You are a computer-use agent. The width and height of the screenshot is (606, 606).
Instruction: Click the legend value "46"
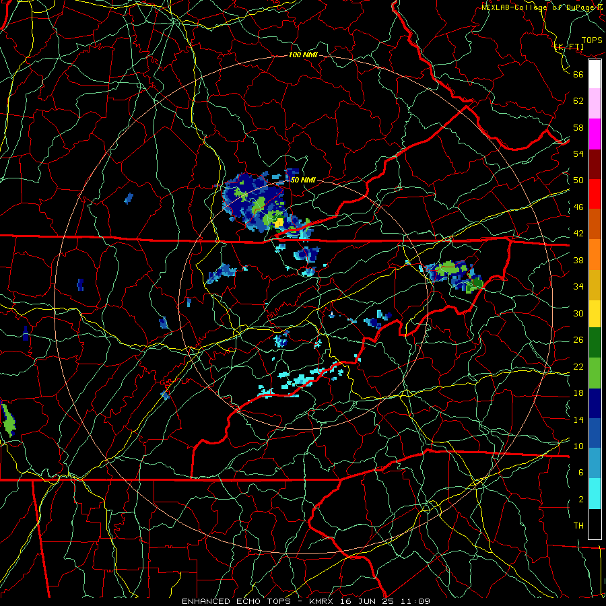578,207
